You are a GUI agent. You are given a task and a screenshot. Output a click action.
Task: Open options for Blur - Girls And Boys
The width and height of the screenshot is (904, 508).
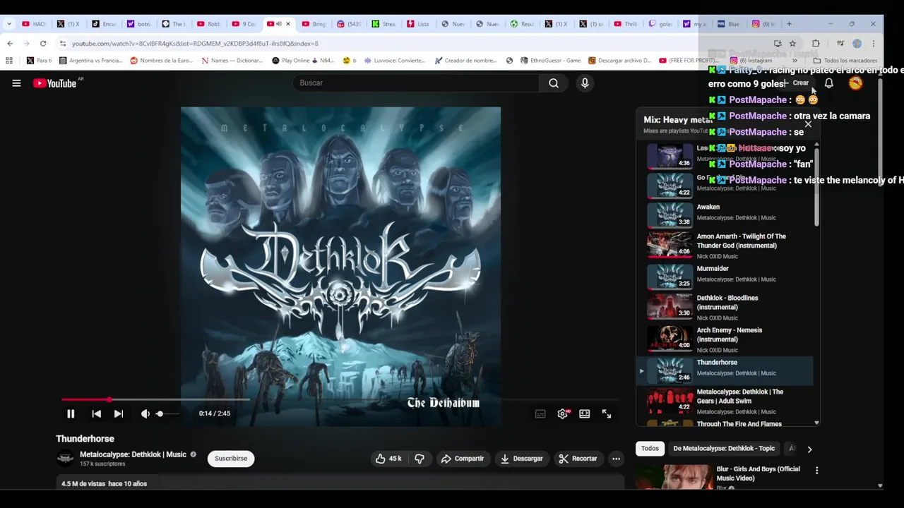pyautogui.click(x=817, y=471)
